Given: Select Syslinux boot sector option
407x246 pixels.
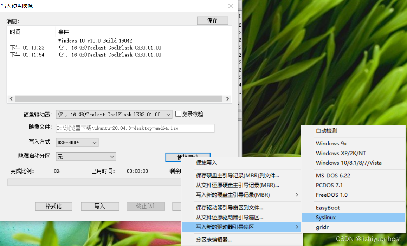Looking at the screenshot, I should pos(353,218).
